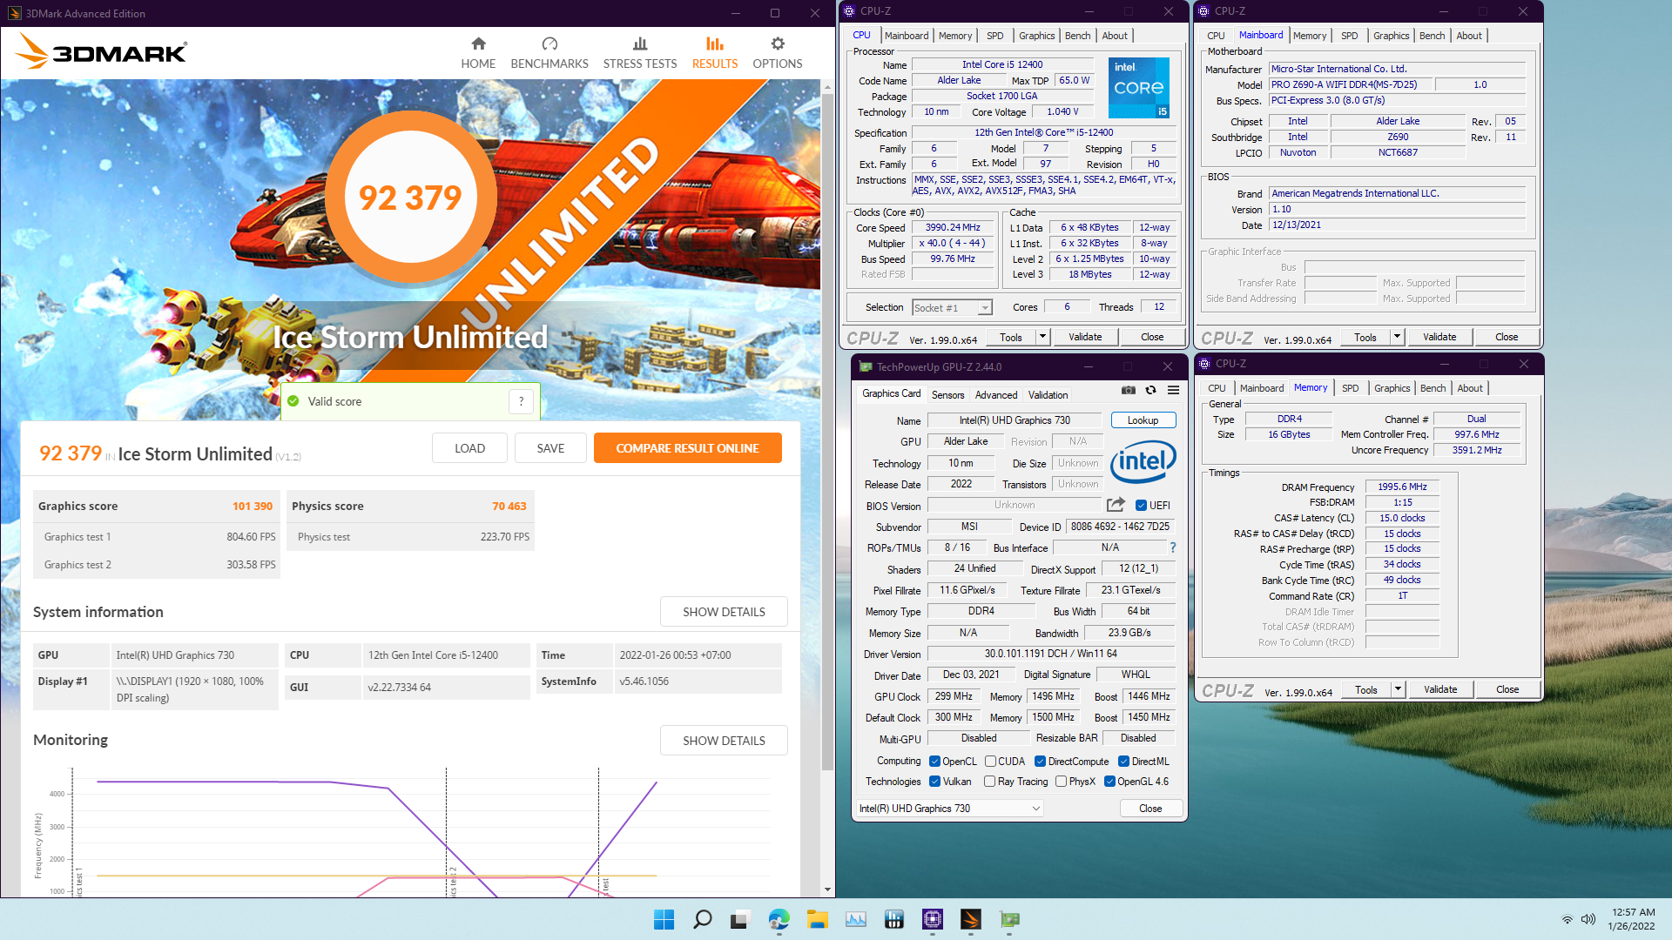This screenshot has width=1672, height=940.
Task: Click the Intel logo in GPU-Z
Action: (1143, 460)
